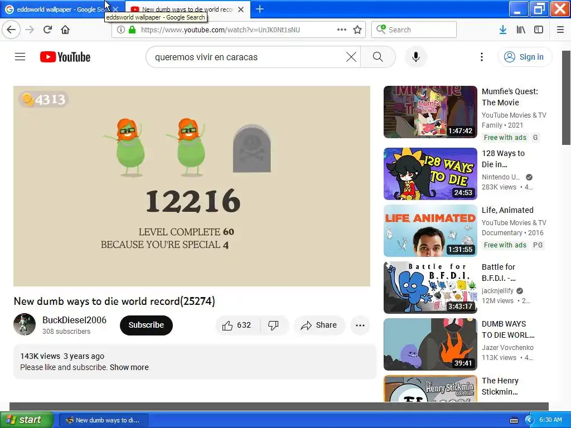
Task: Open the Windows Start menu
Action: click(27, 420)
